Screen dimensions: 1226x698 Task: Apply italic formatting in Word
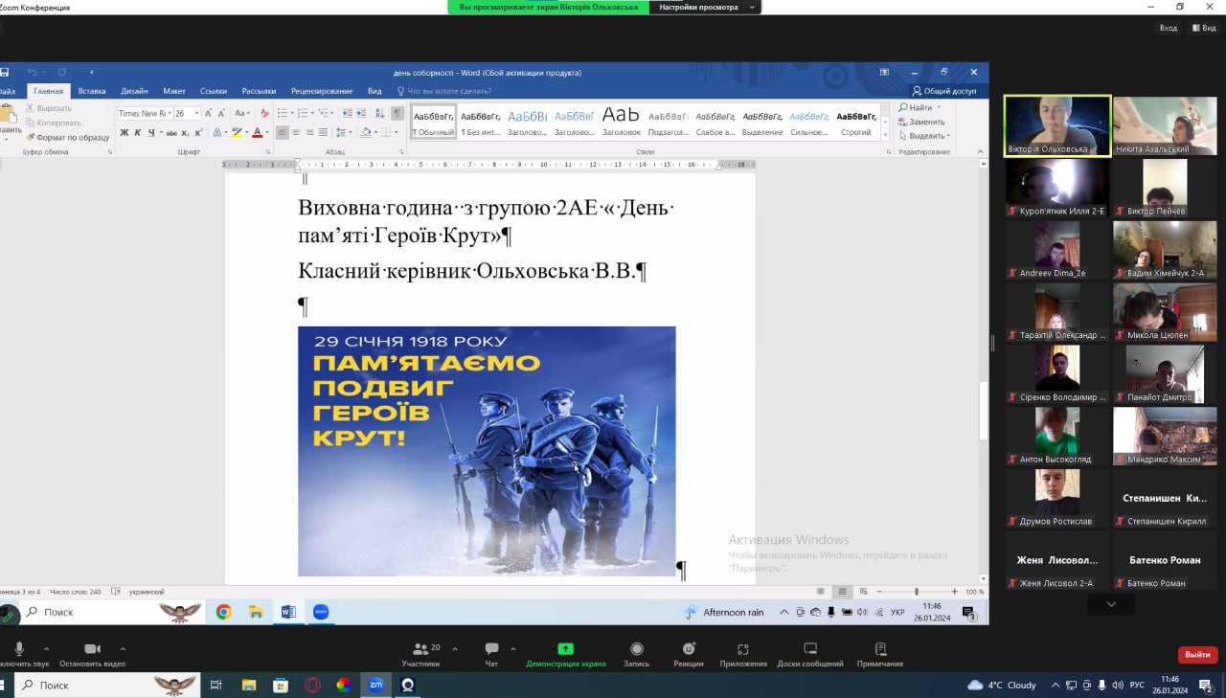138,132
